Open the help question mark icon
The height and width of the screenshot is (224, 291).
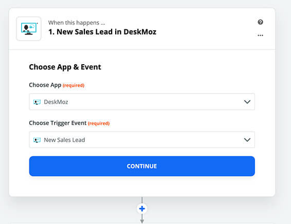click(260, 22)
